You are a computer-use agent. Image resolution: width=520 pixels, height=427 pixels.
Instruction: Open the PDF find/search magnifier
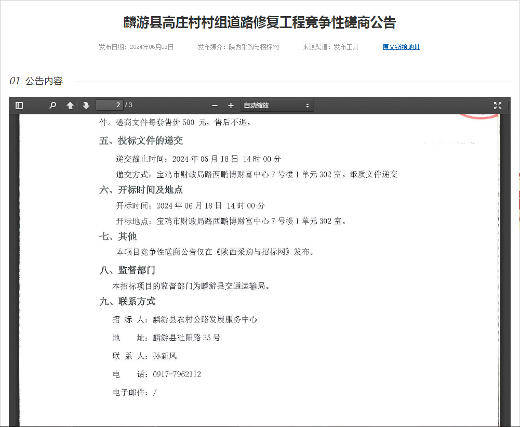[52, 106]
